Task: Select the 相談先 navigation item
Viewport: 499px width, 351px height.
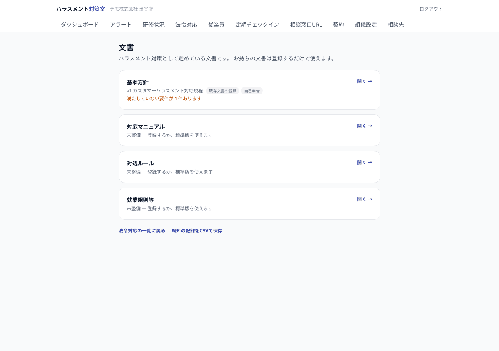Action: tap(396, 24)
